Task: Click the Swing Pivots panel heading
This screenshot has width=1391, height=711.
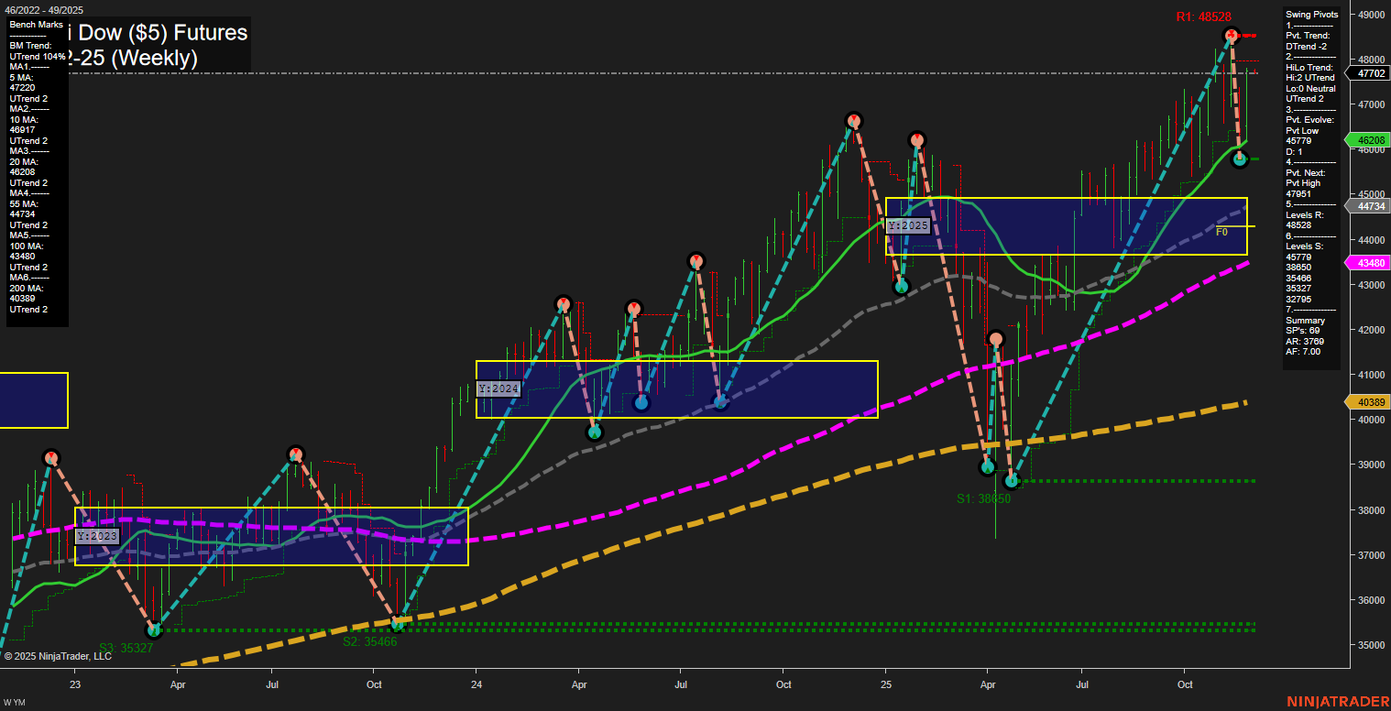Action: point(1312,15)
